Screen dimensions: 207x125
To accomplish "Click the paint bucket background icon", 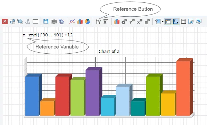I will (158, 21).
